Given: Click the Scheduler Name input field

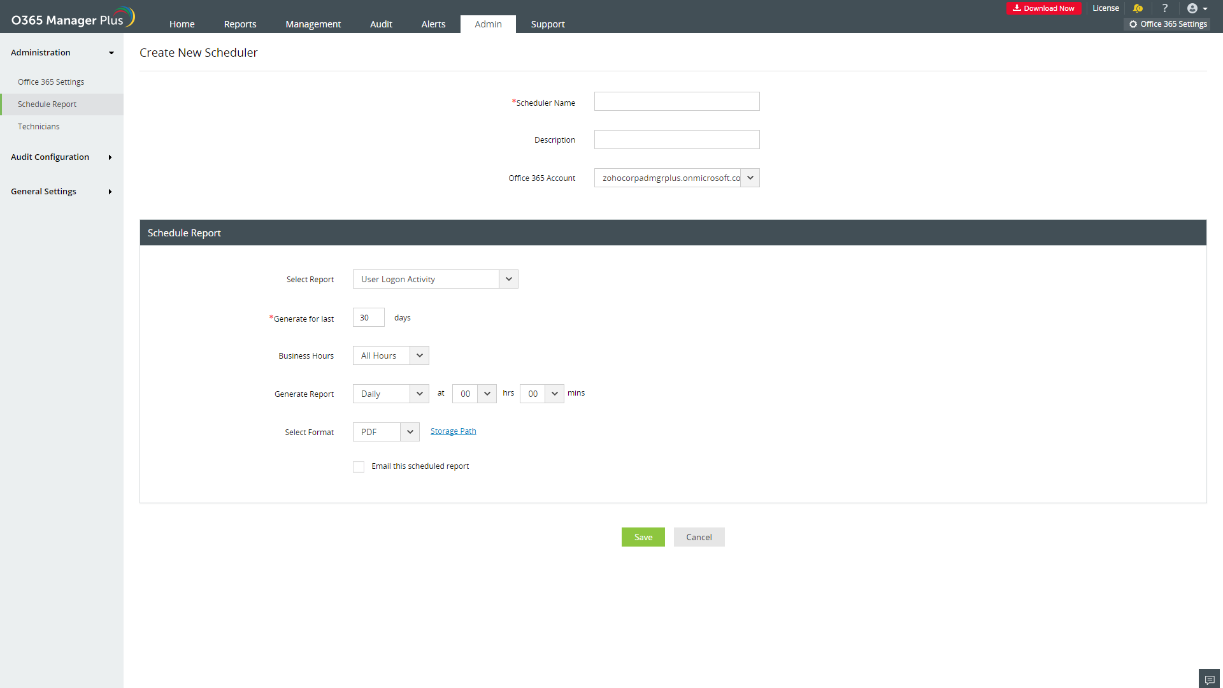Looking at the screenshot, I should pos(676,101).
